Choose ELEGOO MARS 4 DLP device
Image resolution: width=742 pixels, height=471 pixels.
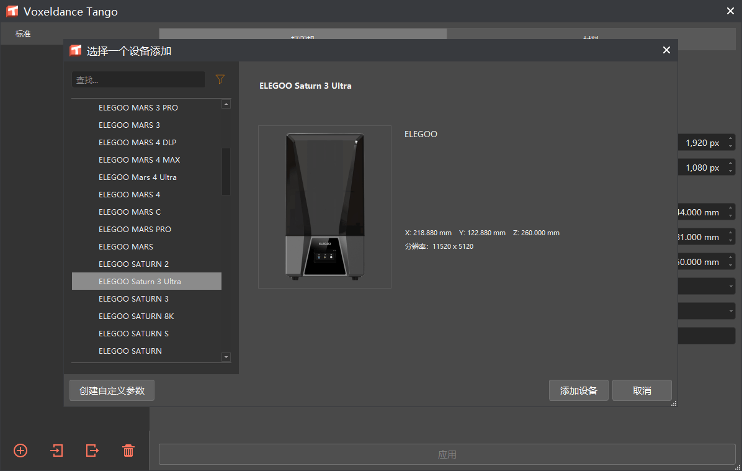click(x=146, y=143)
